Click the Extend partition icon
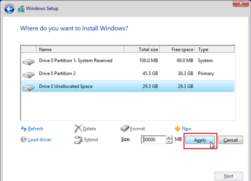 (x=78, y=140)
